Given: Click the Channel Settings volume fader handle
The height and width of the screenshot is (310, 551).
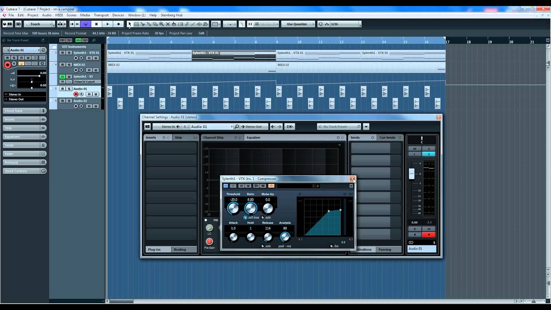Looking at the screenshot, I should (412, 174).
